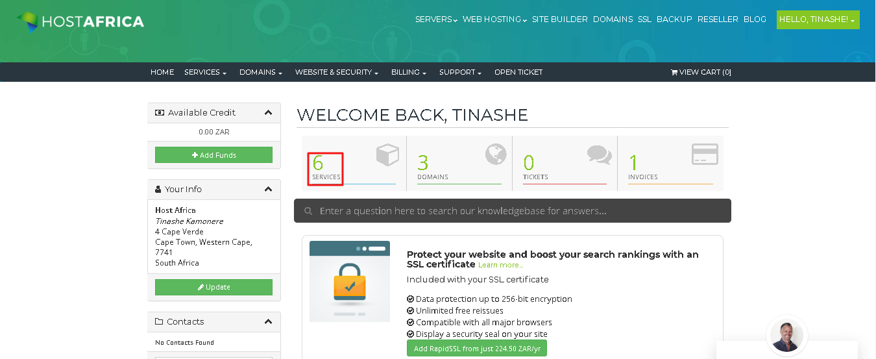
Task: Open the live chat agent avatar
Action: (x=786, y=336)
